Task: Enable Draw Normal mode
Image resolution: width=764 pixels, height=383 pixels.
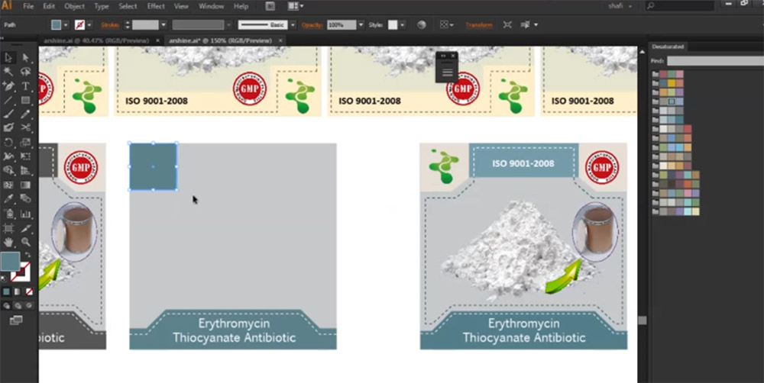Action: click(x=6, y=306)
